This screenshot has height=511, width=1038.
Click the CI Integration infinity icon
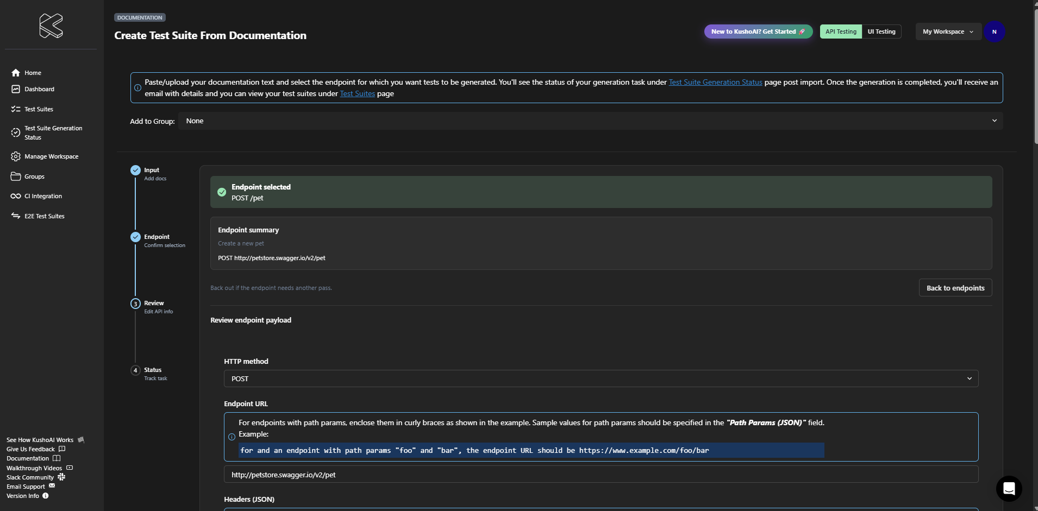click(16, 196)
